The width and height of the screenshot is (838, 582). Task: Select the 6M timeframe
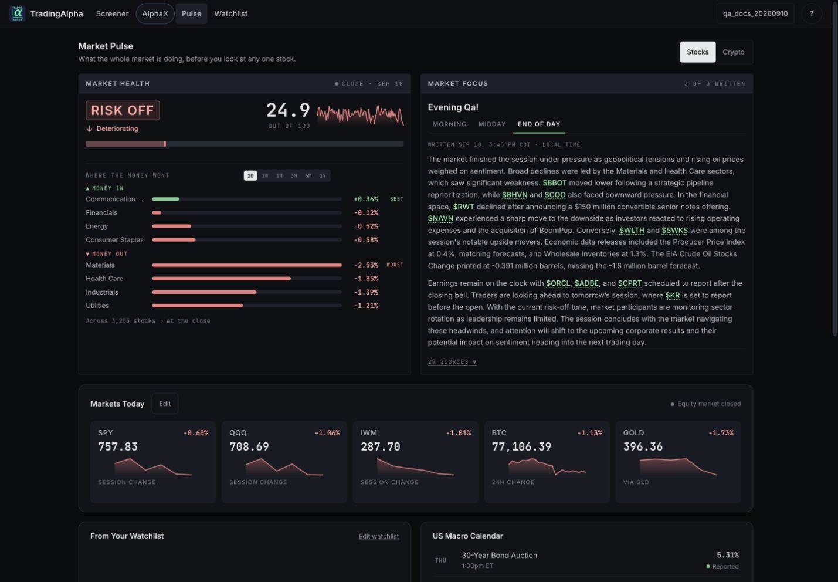point(308,175)
